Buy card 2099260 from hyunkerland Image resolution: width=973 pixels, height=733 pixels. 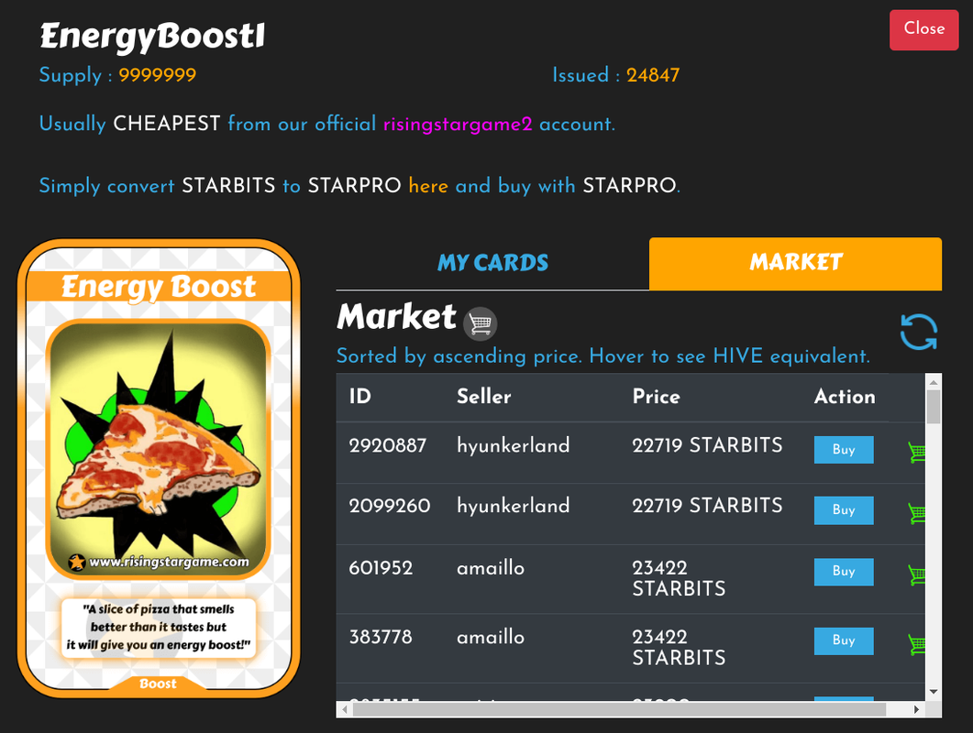click(844, 509)
